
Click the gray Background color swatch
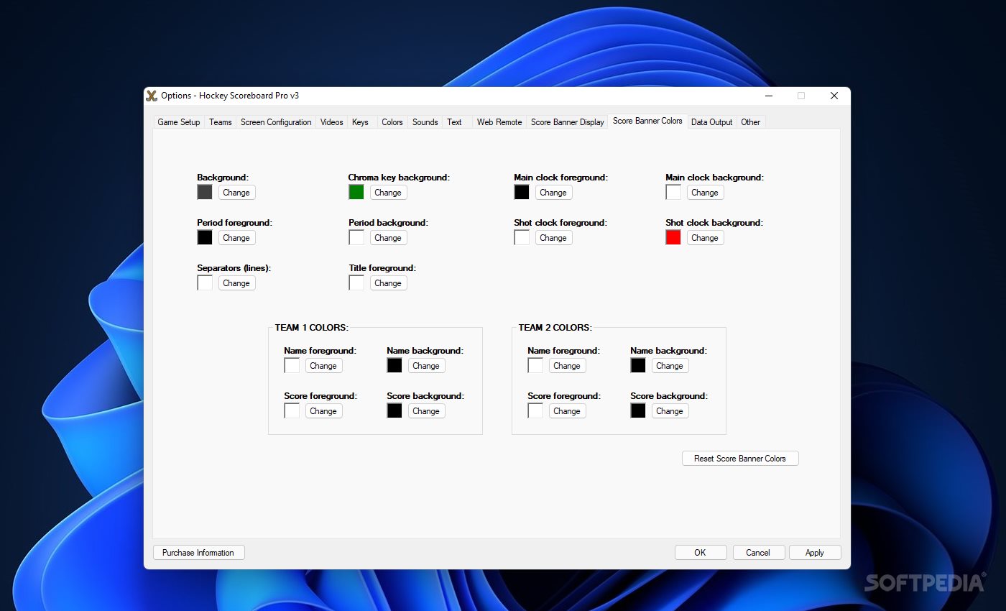[205, 192]
